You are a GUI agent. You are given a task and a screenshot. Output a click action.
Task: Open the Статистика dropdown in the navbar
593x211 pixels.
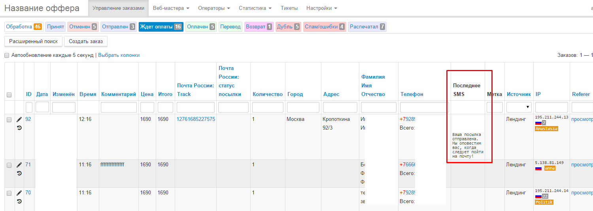click(255, 8)
